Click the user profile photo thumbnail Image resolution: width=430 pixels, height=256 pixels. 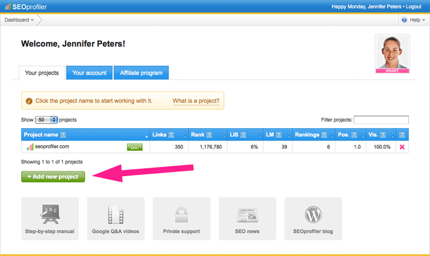[392, 53]
